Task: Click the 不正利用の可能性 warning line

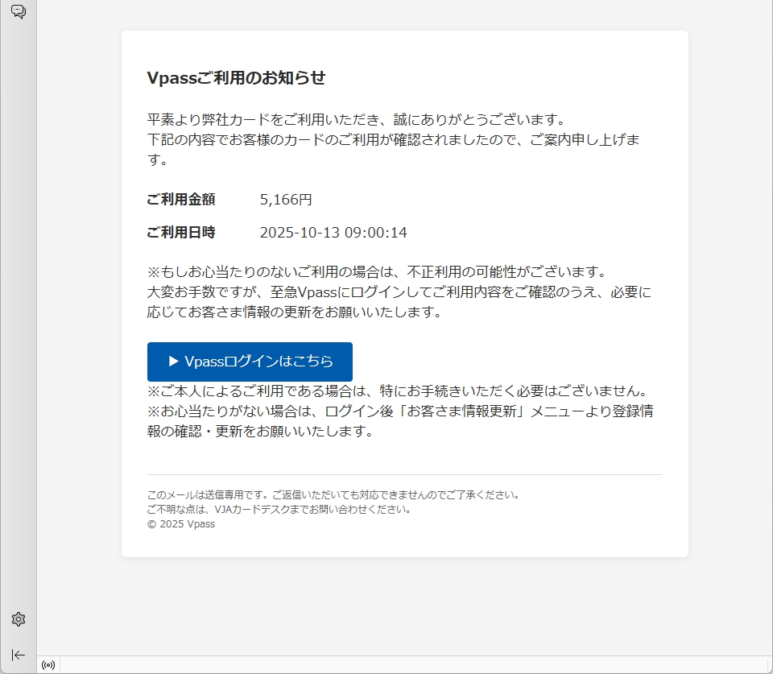Action: pos(376,271)
